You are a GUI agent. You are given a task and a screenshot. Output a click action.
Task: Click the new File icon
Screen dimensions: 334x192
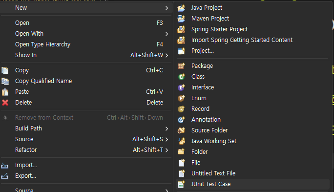pyautogui.click(x=181, y=163)
